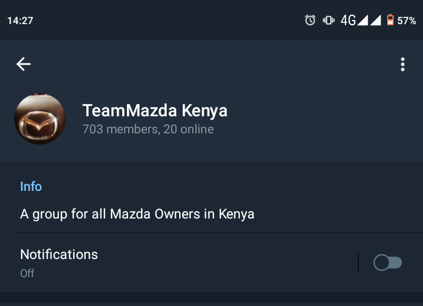Viewport: 423px width, 306px height.
Task: Tap the group description about Mazda Owners
Action: 137,214
